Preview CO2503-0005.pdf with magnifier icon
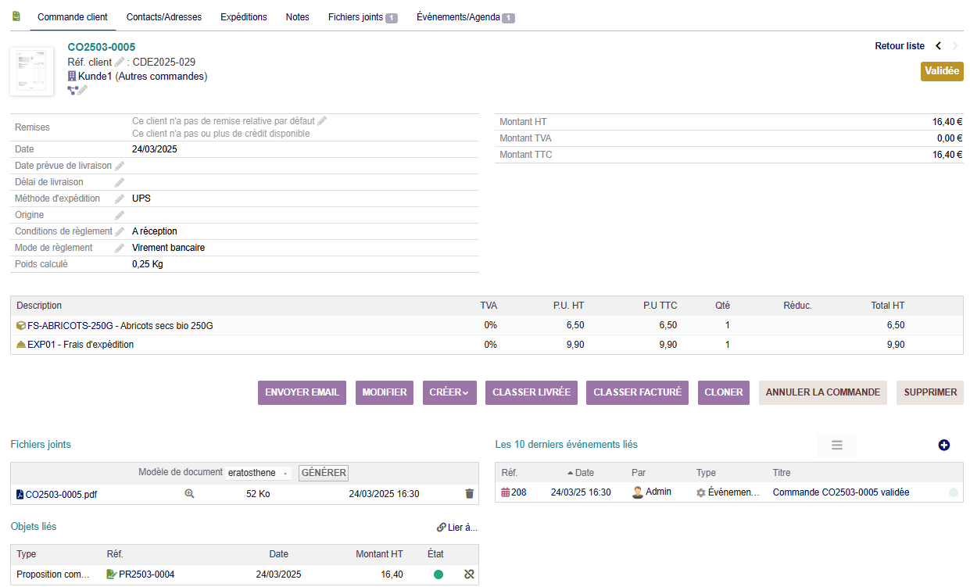This screenshot has width=970, height=587. [x=189, y=494]
